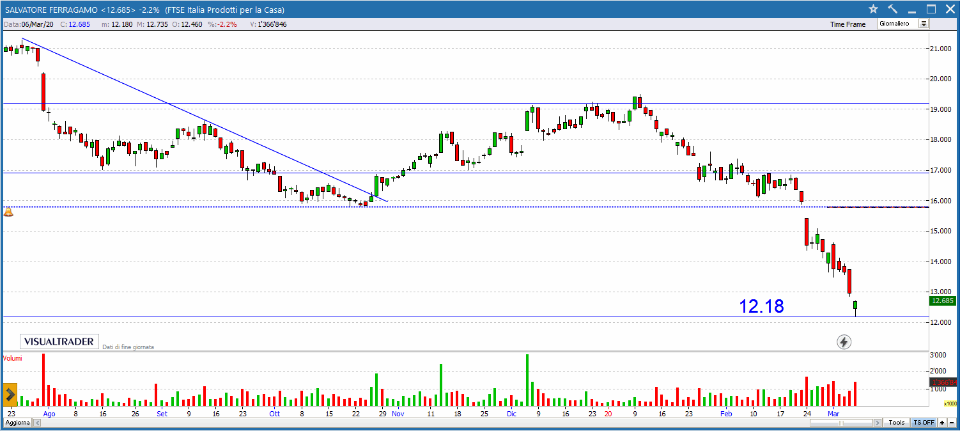Click the scrollbar right arrow
960x431 pixels.
coord(877,423)
